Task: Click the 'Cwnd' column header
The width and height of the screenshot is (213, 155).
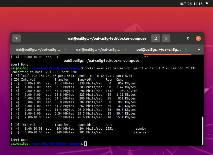Action: 120,80
